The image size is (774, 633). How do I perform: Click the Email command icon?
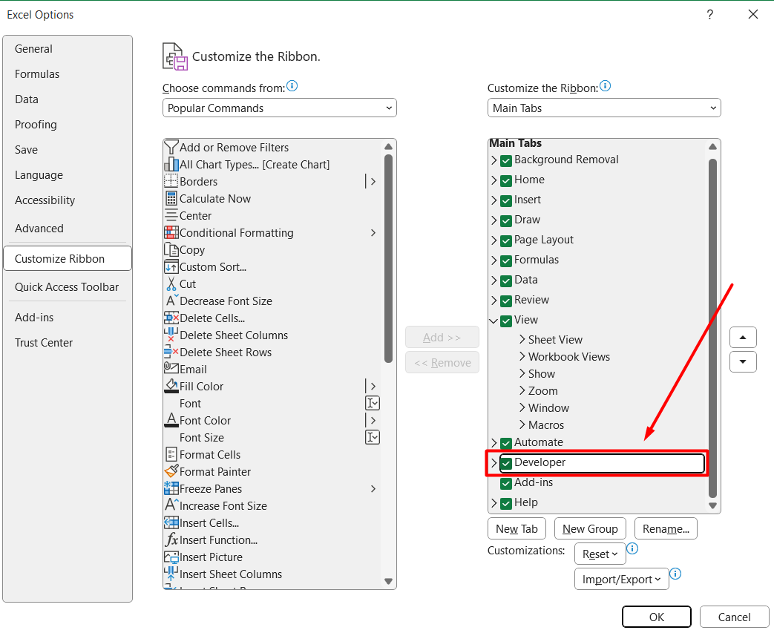tap(171, 369)
